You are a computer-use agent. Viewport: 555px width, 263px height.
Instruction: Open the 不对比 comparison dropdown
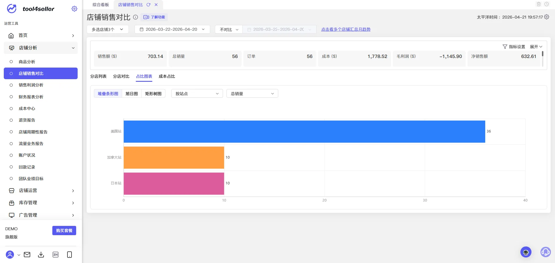click(x=229, y=29)
